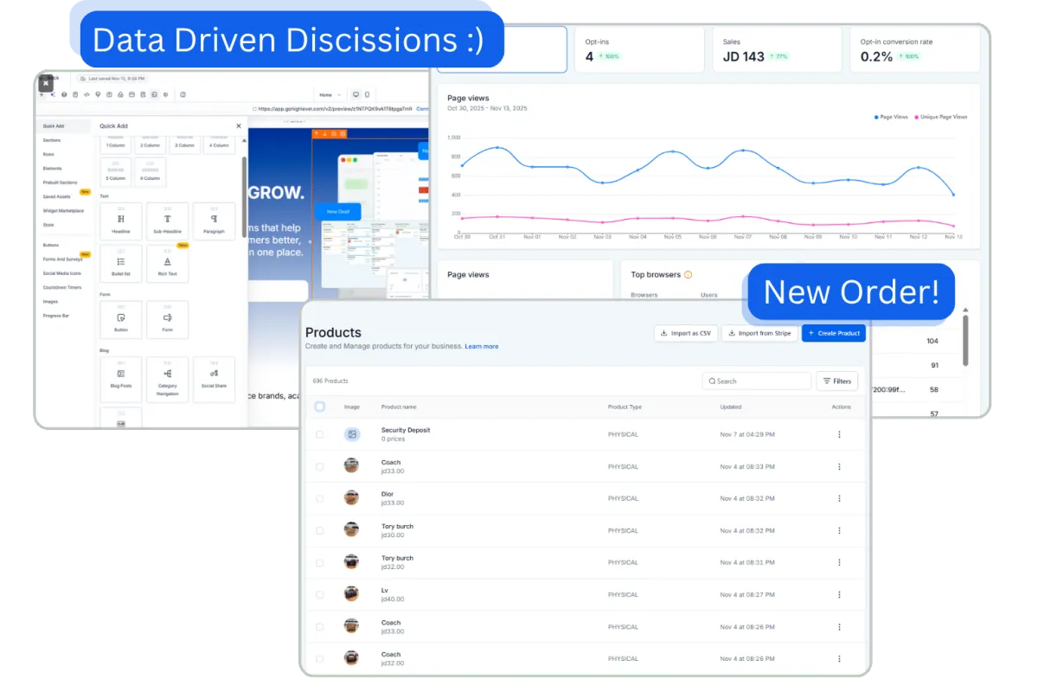Image resolution: width=1038 pixels, height=692 pixels.
Task: Open Sections in the builder sidebar
Action: [x=52, y=140]
